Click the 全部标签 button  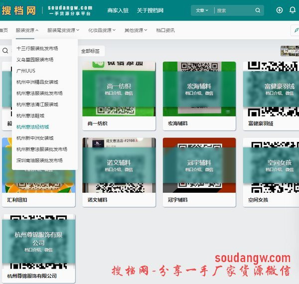click(x=90, y=51)
